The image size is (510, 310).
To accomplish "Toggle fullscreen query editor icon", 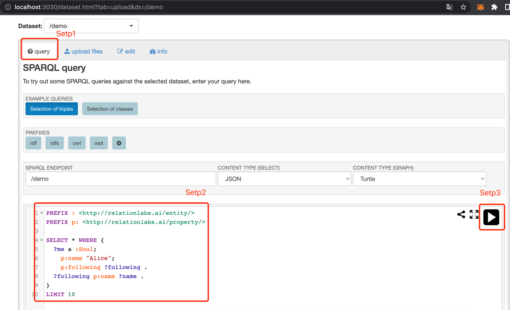I will click(474, 214).
